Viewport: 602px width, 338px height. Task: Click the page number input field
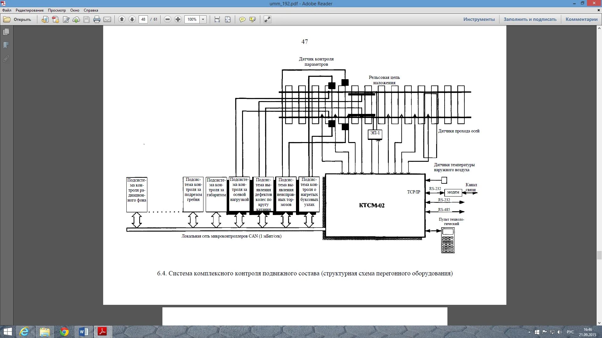click(x=143, y=19)
